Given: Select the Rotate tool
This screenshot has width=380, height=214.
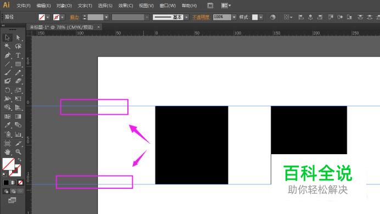Looking at the screenshot, I should pos(7,90).
